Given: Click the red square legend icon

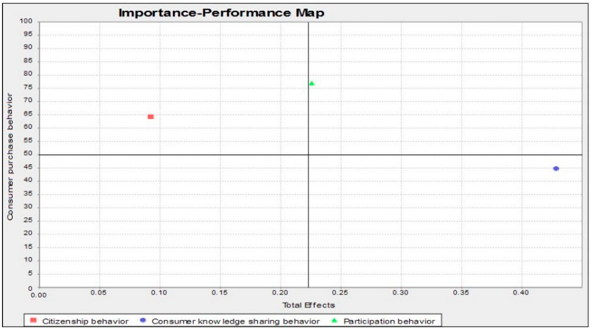Looking at the screenshot, I should (33, 320).
